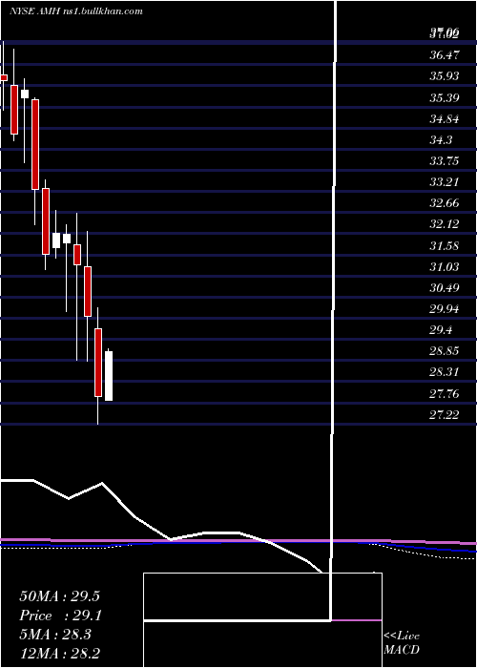Click the 27.76 price axis label
Image resolution: width=477 pixels, height=668 pixels.
click(x=445, y=393)
